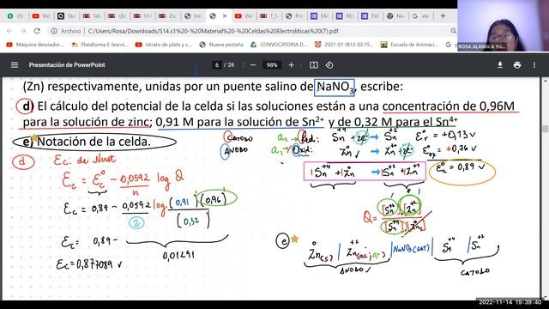Click the address bar with the PDF path
Screen dimensions: 549x309
[x=214, y=31]
